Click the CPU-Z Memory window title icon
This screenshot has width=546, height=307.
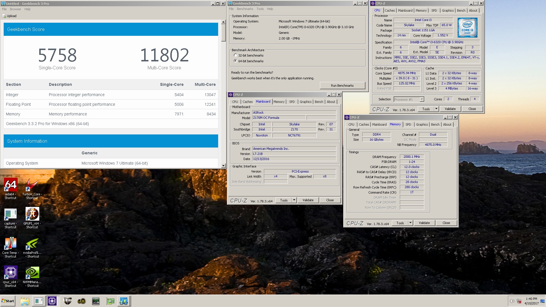click(x=347, y=117)
